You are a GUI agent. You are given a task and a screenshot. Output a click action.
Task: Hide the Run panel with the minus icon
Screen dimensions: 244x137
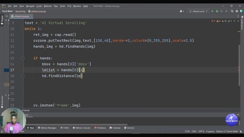(x=238, y=115)
